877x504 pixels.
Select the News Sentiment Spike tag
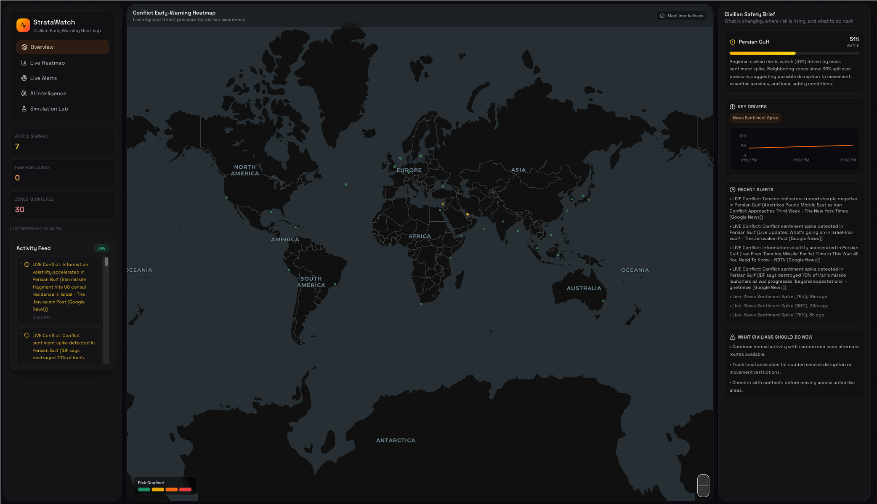[755, 118]
